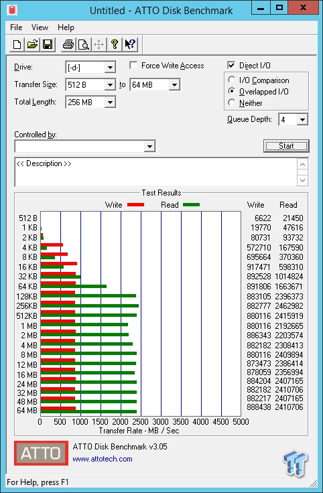
Task: Open the Total Length dropdown
Action: (x=110, y=102)
